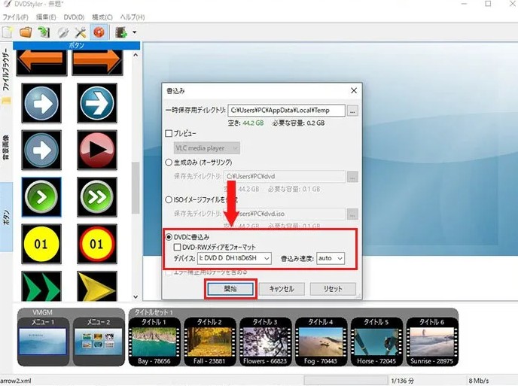
Task: Toggle the error-correction data checkbox
Action: [169, 272]
